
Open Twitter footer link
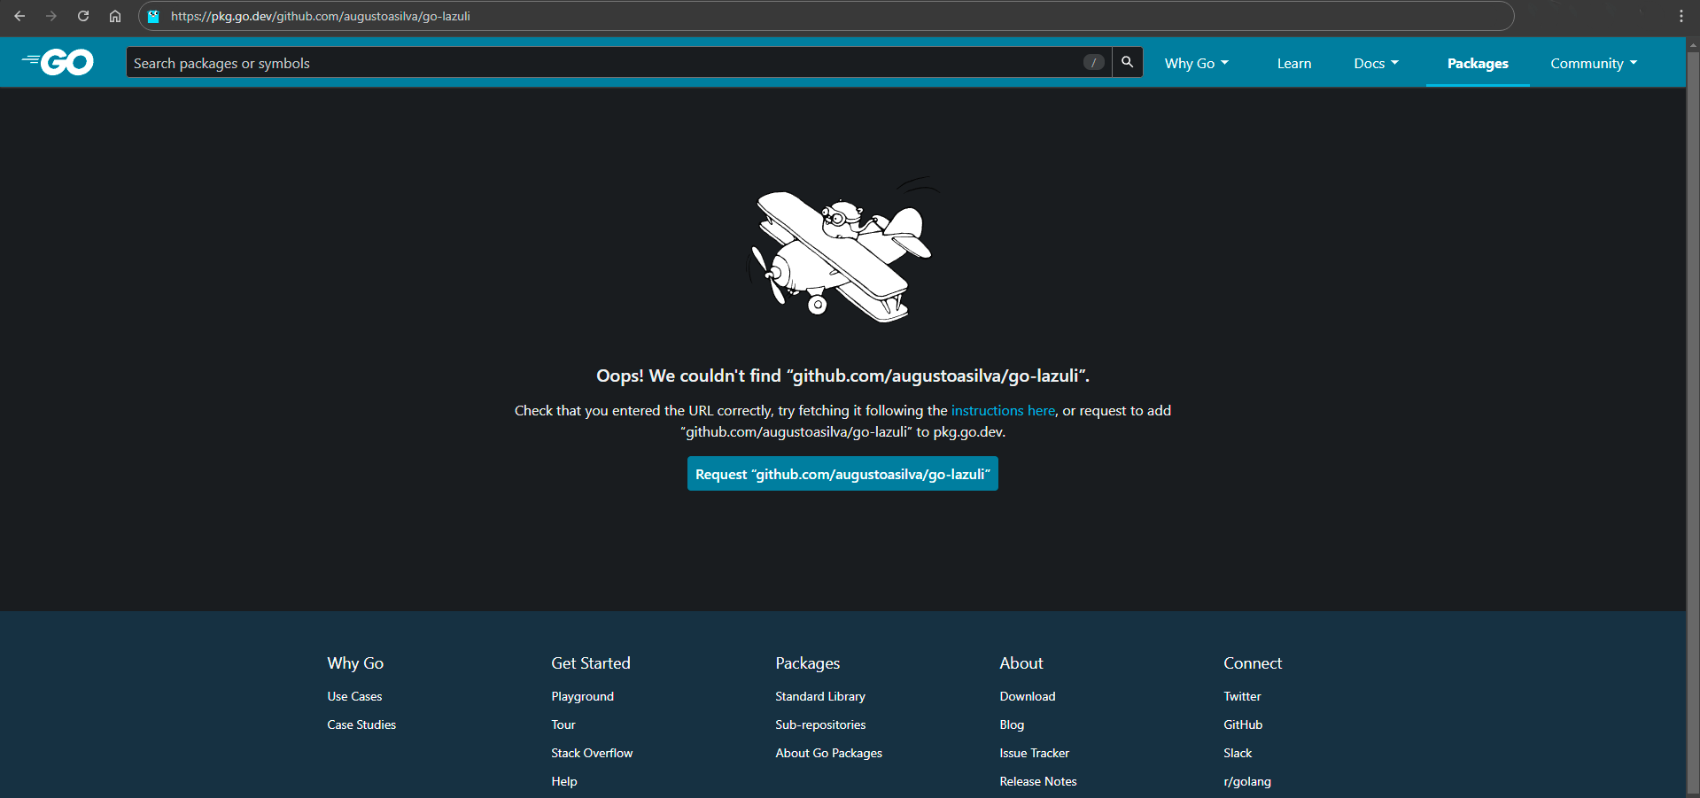pyautogui.click(x=1242, y=696)
